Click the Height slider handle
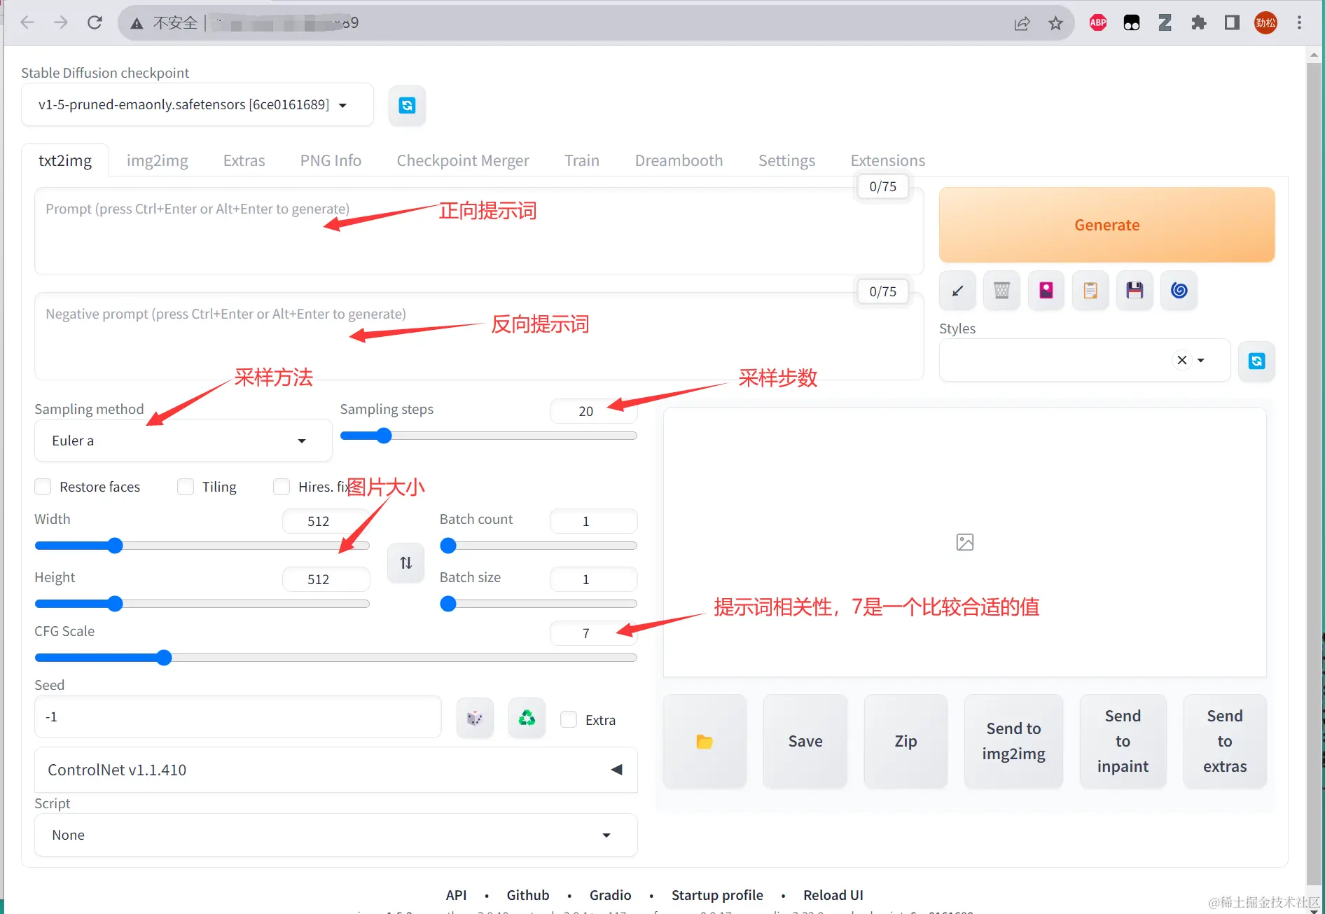This screenshot has width=1325, height=914. coord(115,604)
